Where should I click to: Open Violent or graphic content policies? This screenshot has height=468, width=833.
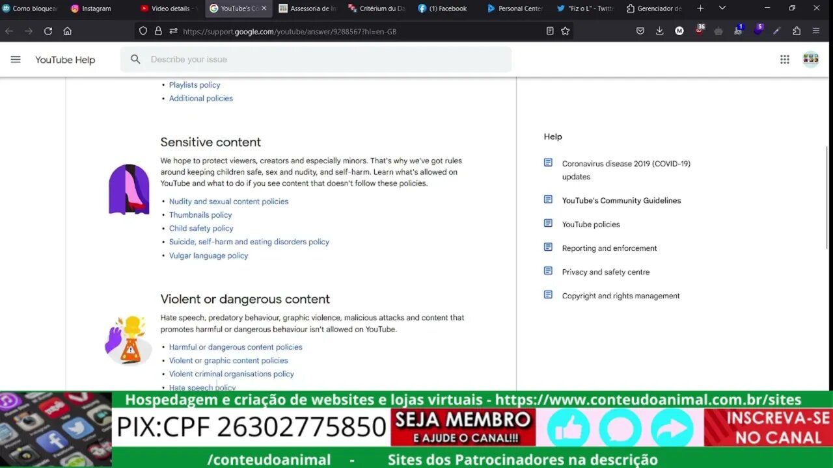pyautogui.click(x=228, y=361)
